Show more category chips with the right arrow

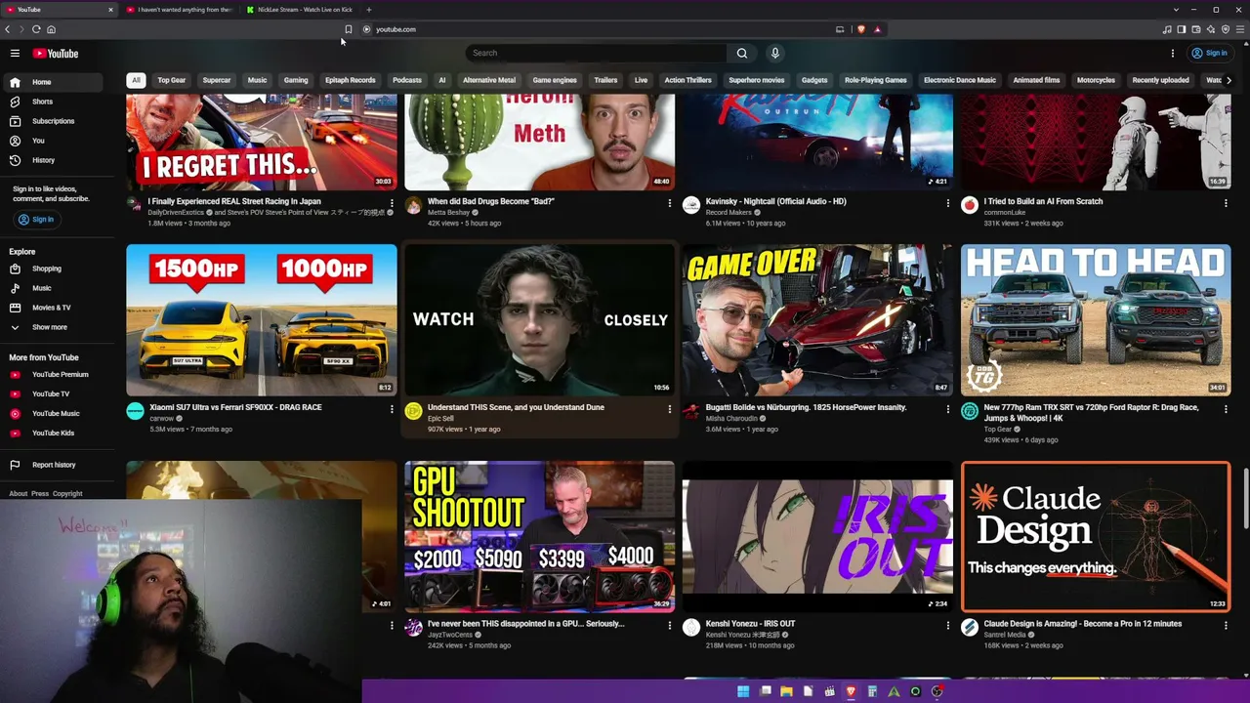tap(1229, 80)
